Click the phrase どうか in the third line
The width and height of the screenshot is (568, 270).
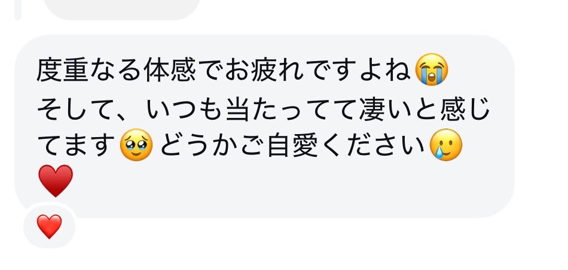click(199, 145)
